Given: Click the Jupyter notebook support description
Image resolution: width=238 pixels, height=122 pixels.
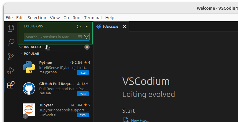Looking at the screenshot, I should coord(64,110).
